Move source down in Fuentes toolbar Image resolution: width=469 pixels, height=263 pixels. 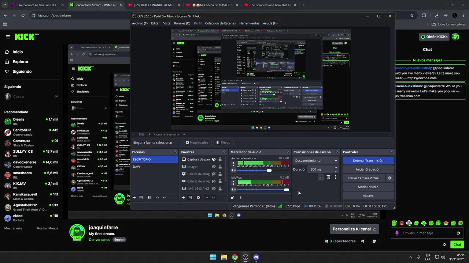click(x=213, y=198)
